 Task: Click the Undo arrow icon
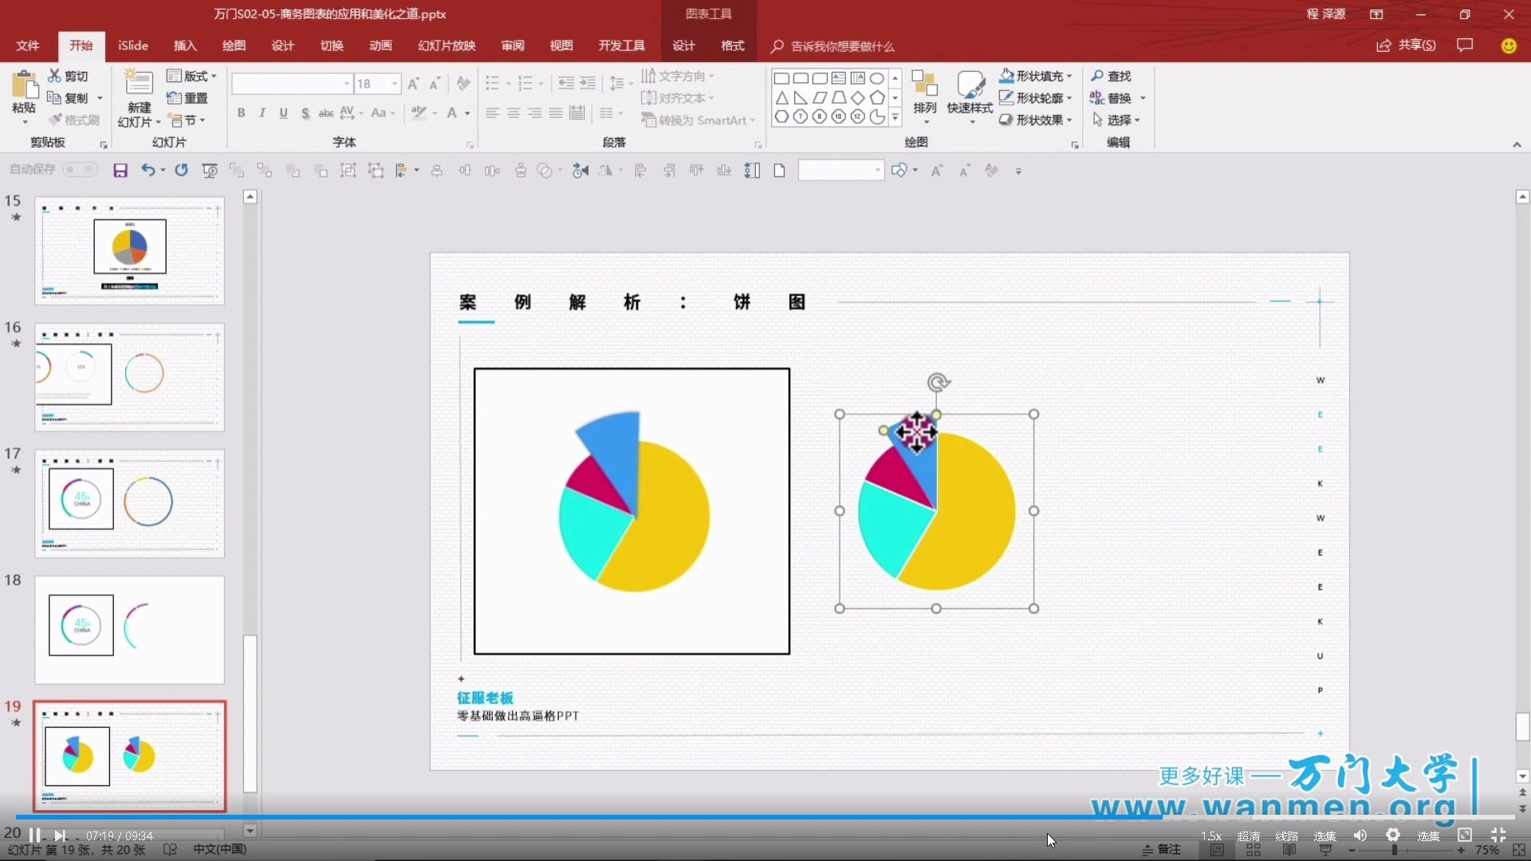click(148, 170)
